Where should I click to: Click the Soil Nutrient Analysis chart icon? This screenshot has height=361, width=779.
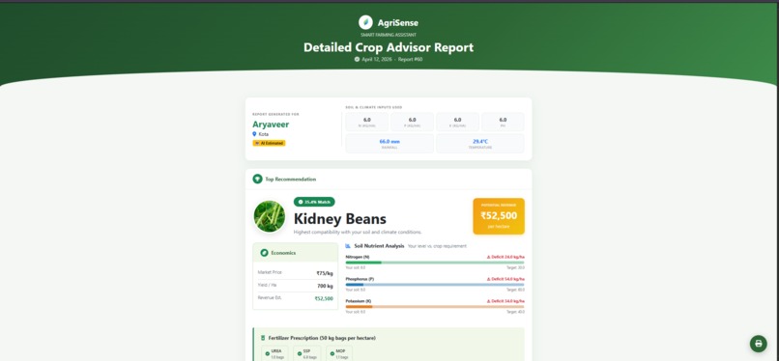pos(348,246)
